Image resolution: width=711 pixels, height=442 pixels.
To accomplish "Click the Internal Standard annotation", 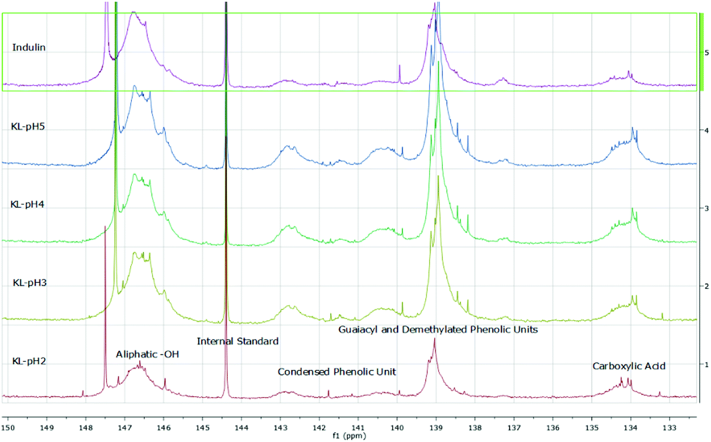I will (x=238, y=341).
